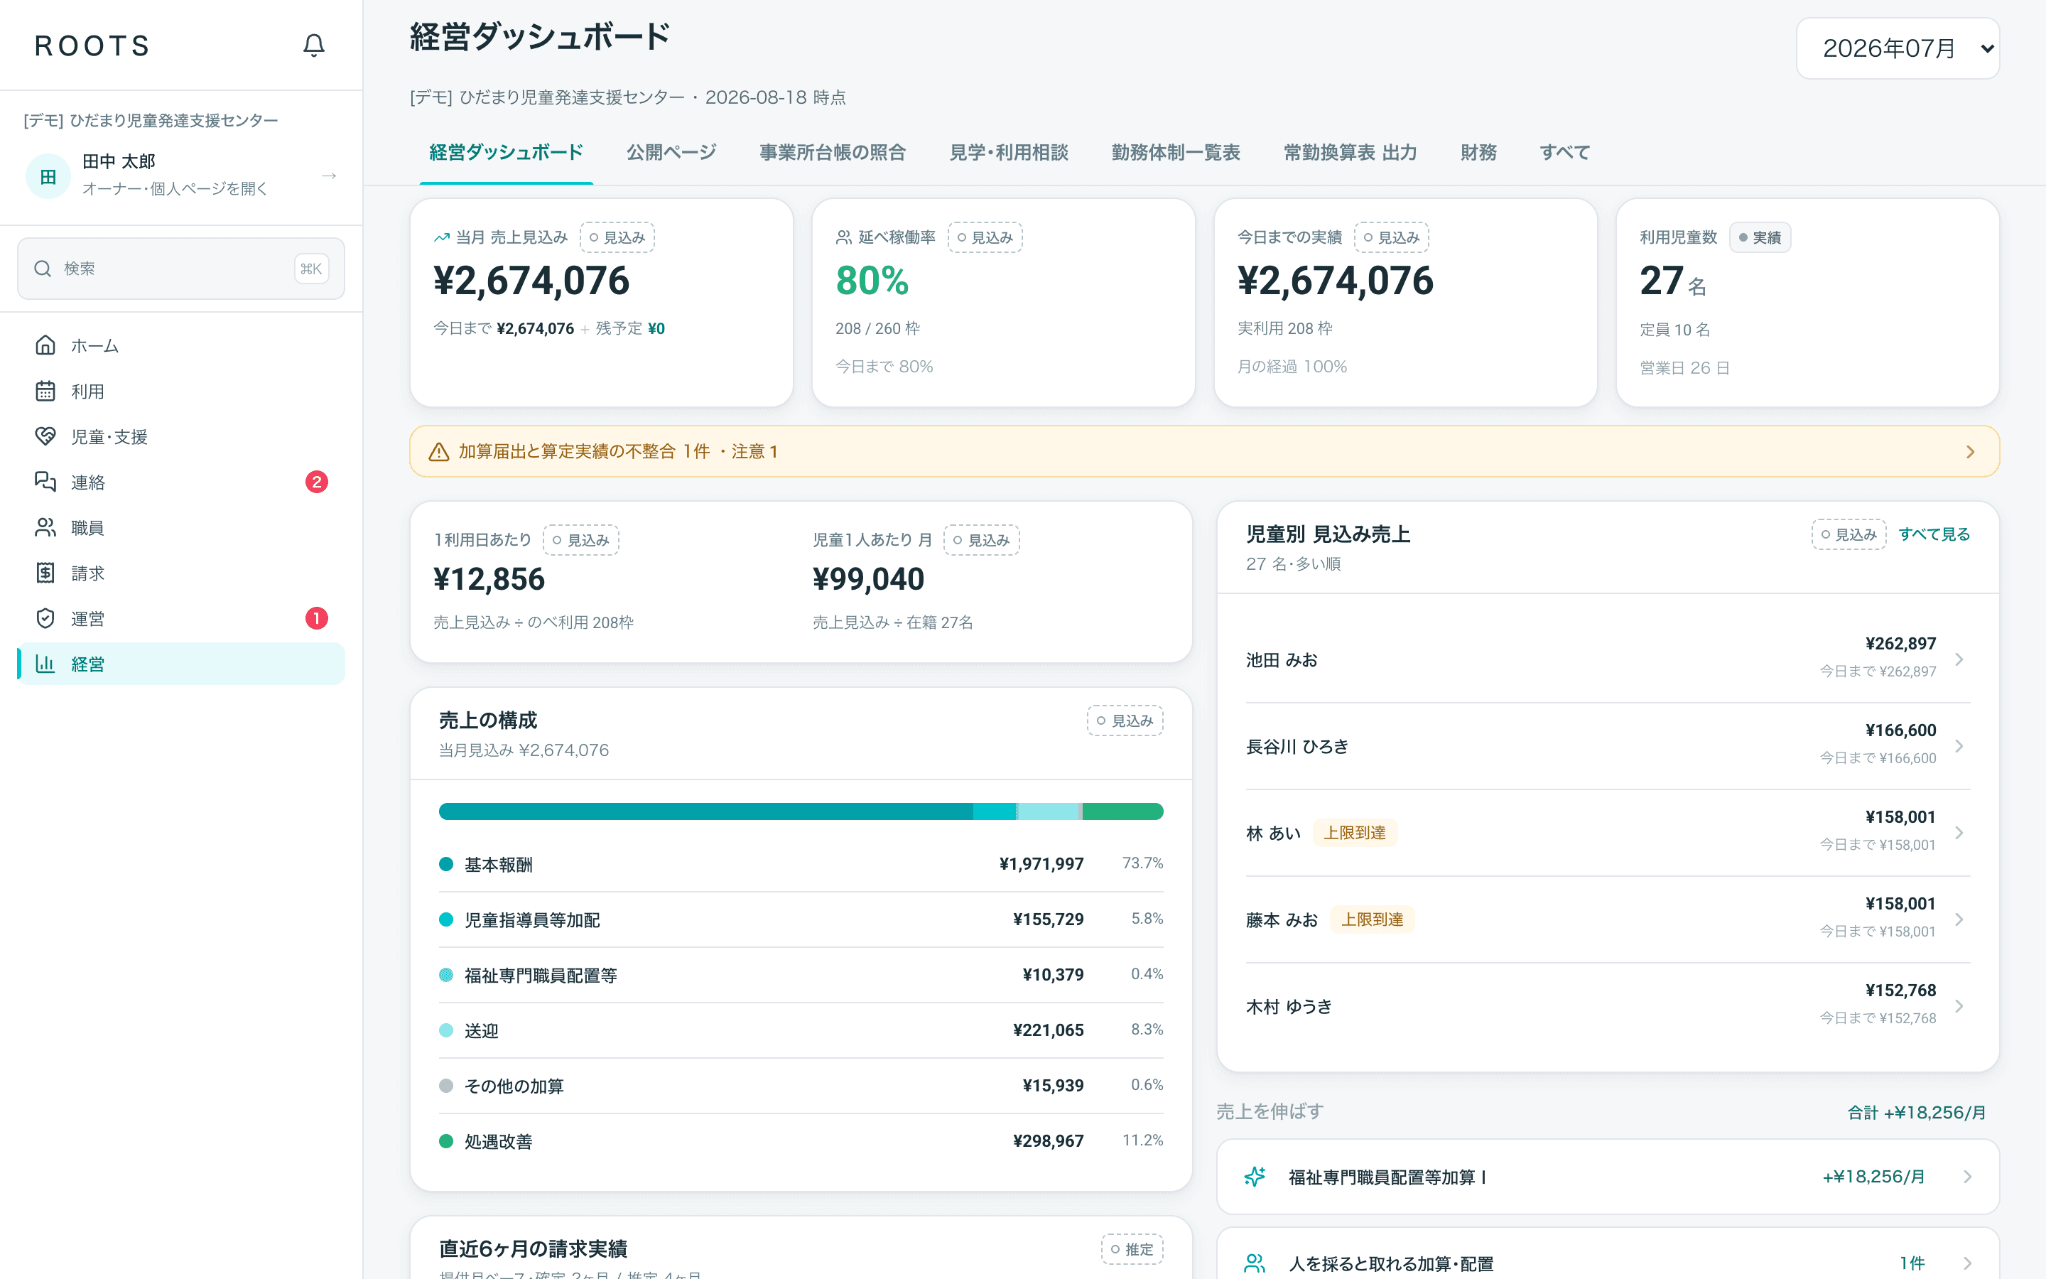The image size is (2046, 1279).
Task: Switch to 経営ダッシュボード tab
Action: [x=506, y=152]
